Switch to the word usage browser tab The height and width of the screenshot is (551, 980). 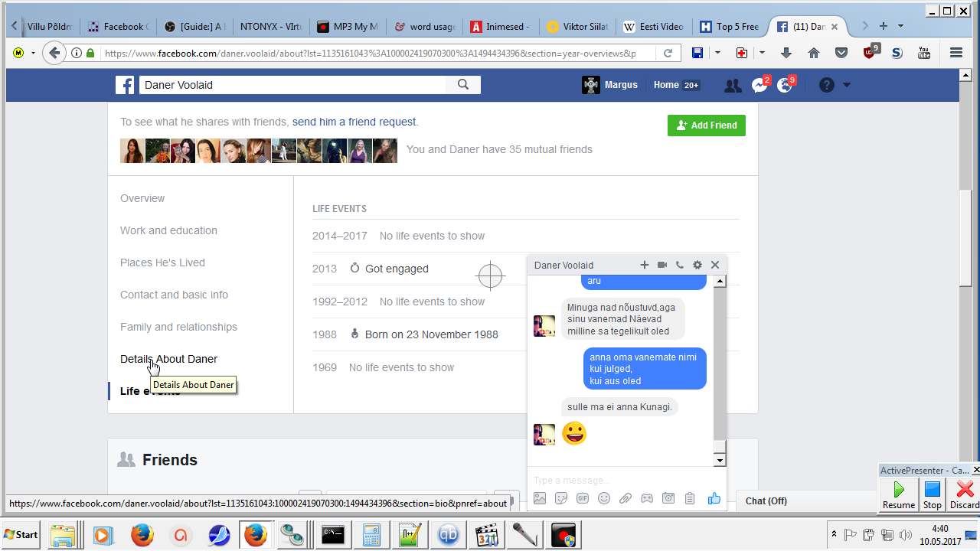(x=425, y=26)
